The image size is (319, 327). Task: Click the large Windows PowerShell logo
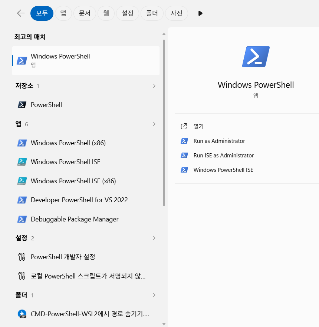[256, 57]
